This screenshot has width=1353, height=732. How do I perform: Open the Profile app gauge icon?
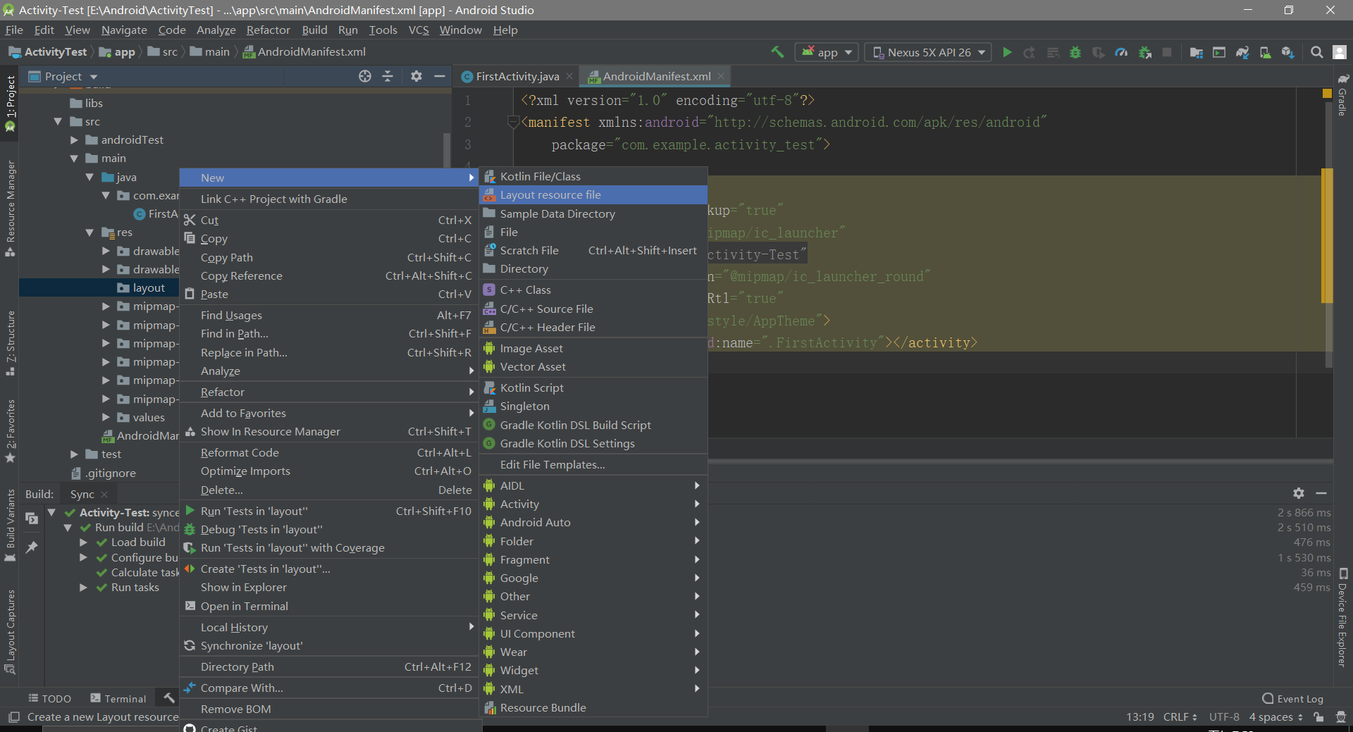[1121, 52]
